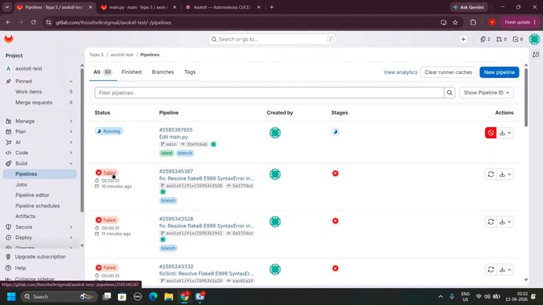Switch to the Axolotl Autonomous CI/CD browser tab
Screen dimensions: 543x305
pyautogui.click(x=222, y=7)
